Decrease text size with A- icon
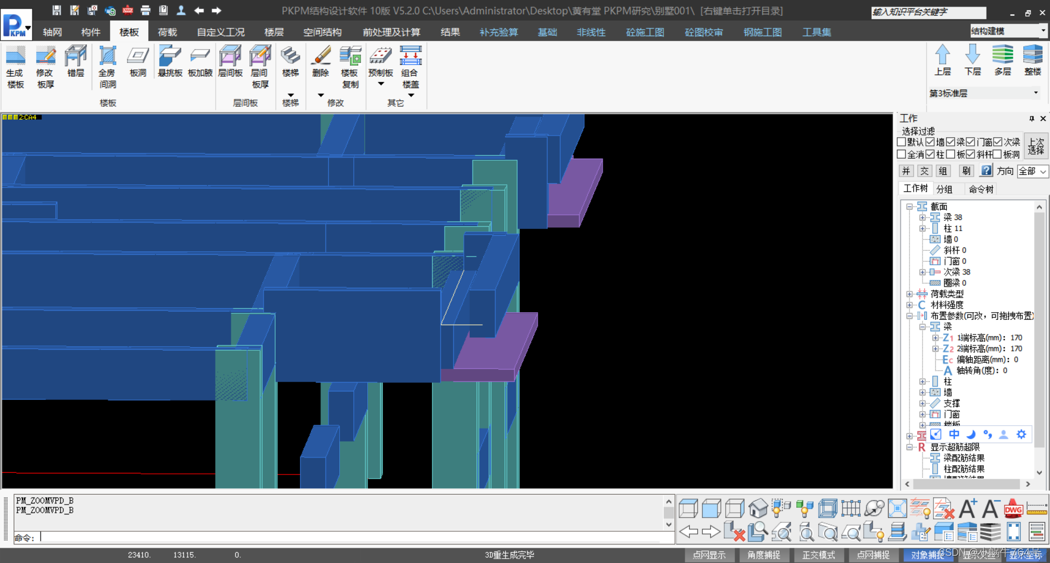 (x=990, y=508)
